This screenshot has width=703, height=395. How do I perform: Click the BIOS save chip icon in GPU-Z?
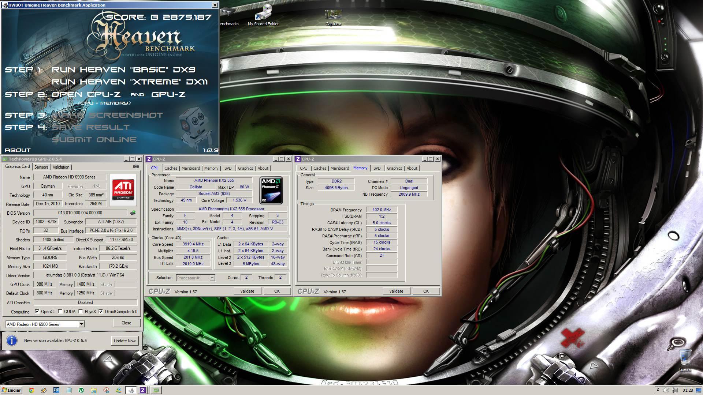coord(133,213)
